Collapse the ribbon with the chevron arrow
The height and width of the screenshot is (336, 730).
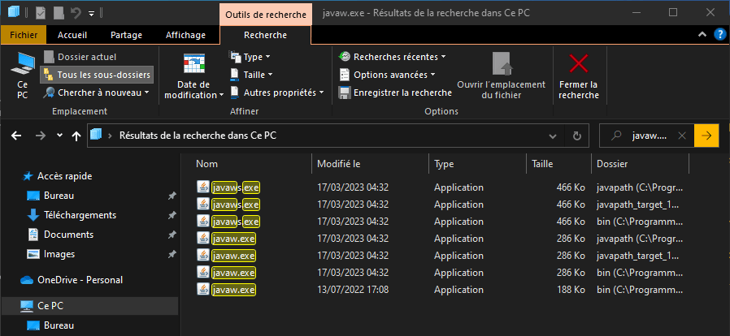tap(702, 35)
